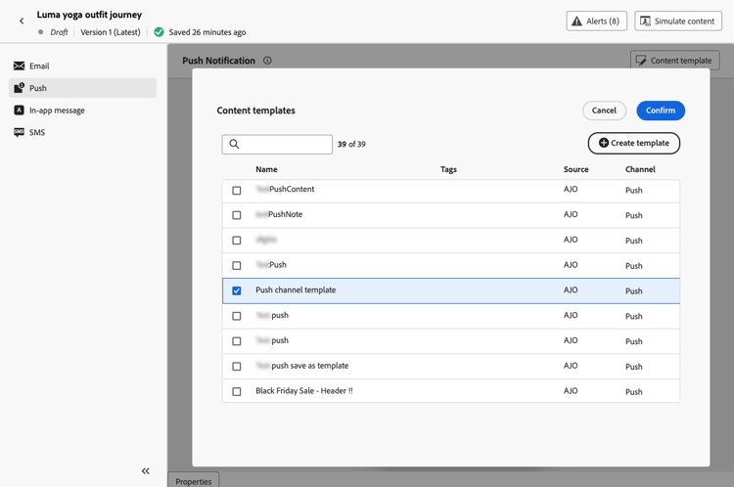The width and height of the screenshot is (734, 487).
Task: Cancel the Content templates dialog
Action: tap(604, 111)
